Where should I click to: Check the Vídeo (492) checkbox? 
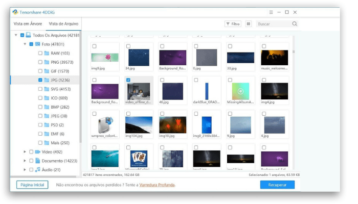coord(31,151)
